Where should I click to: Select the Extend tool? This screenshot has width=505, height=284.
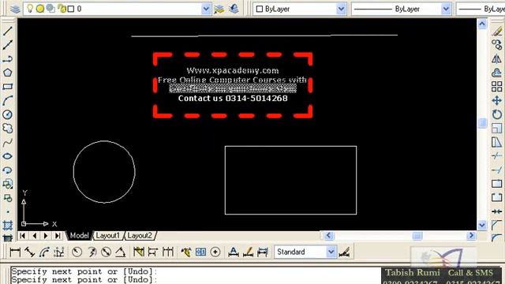(497, 170)
